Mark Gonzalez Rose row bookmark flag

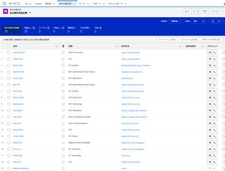(63, 52)
